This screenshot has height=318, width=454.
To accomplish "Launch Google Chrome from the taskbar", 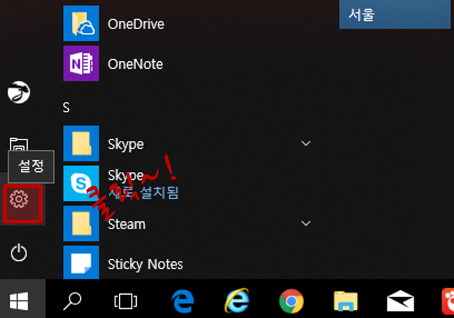I will click(x=291, y=301).
